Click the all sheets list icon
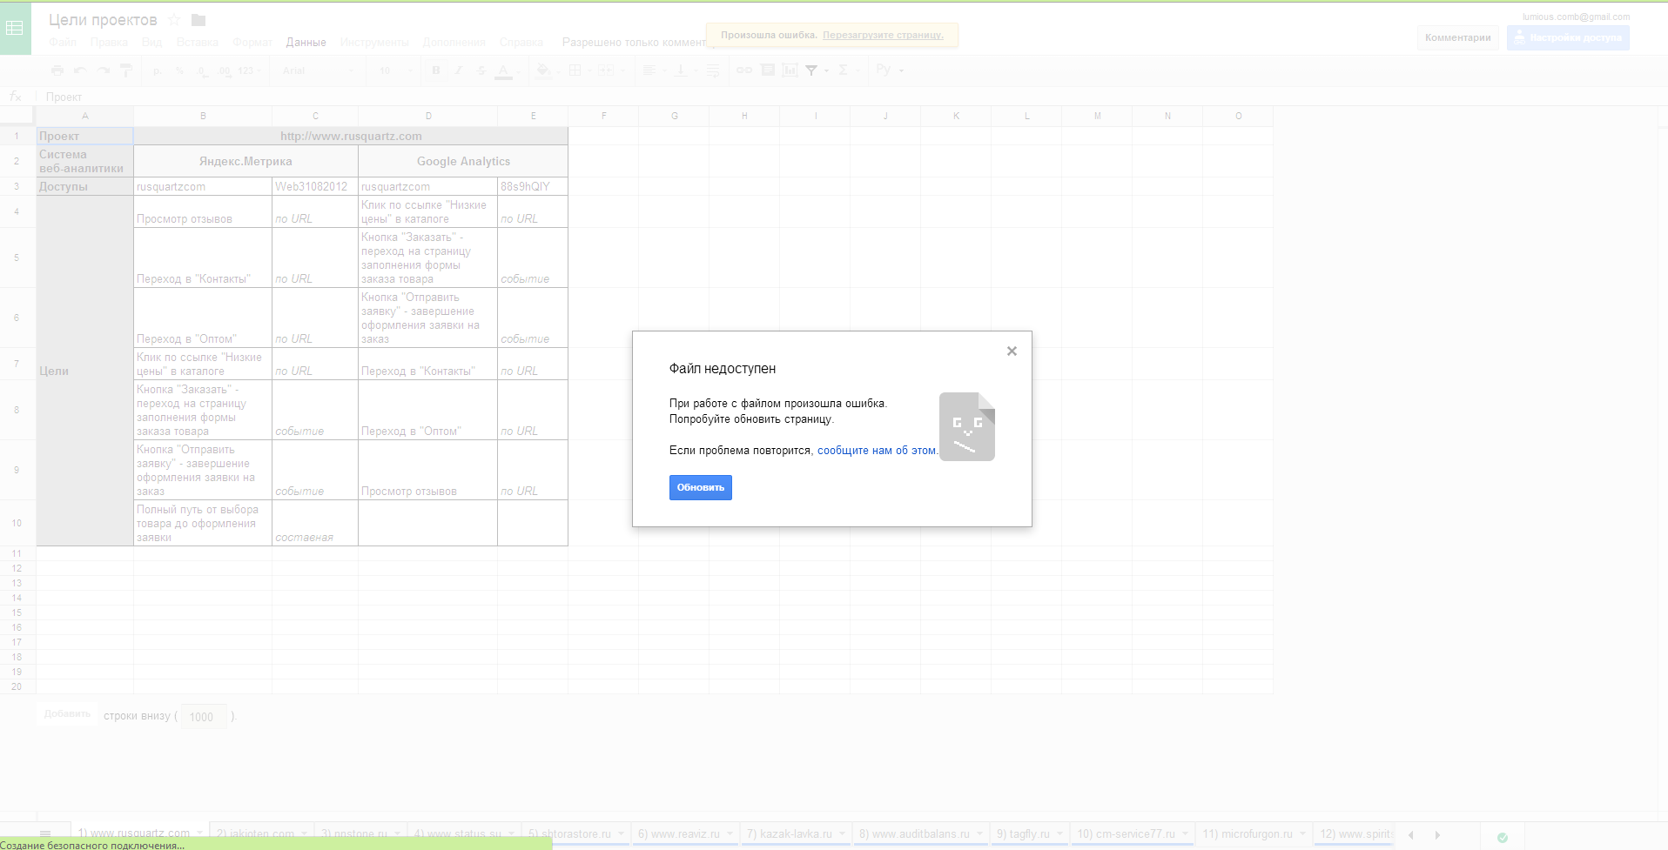This screenshot has width=1668, height=850. pyautogui.click(x=45, y=833)
